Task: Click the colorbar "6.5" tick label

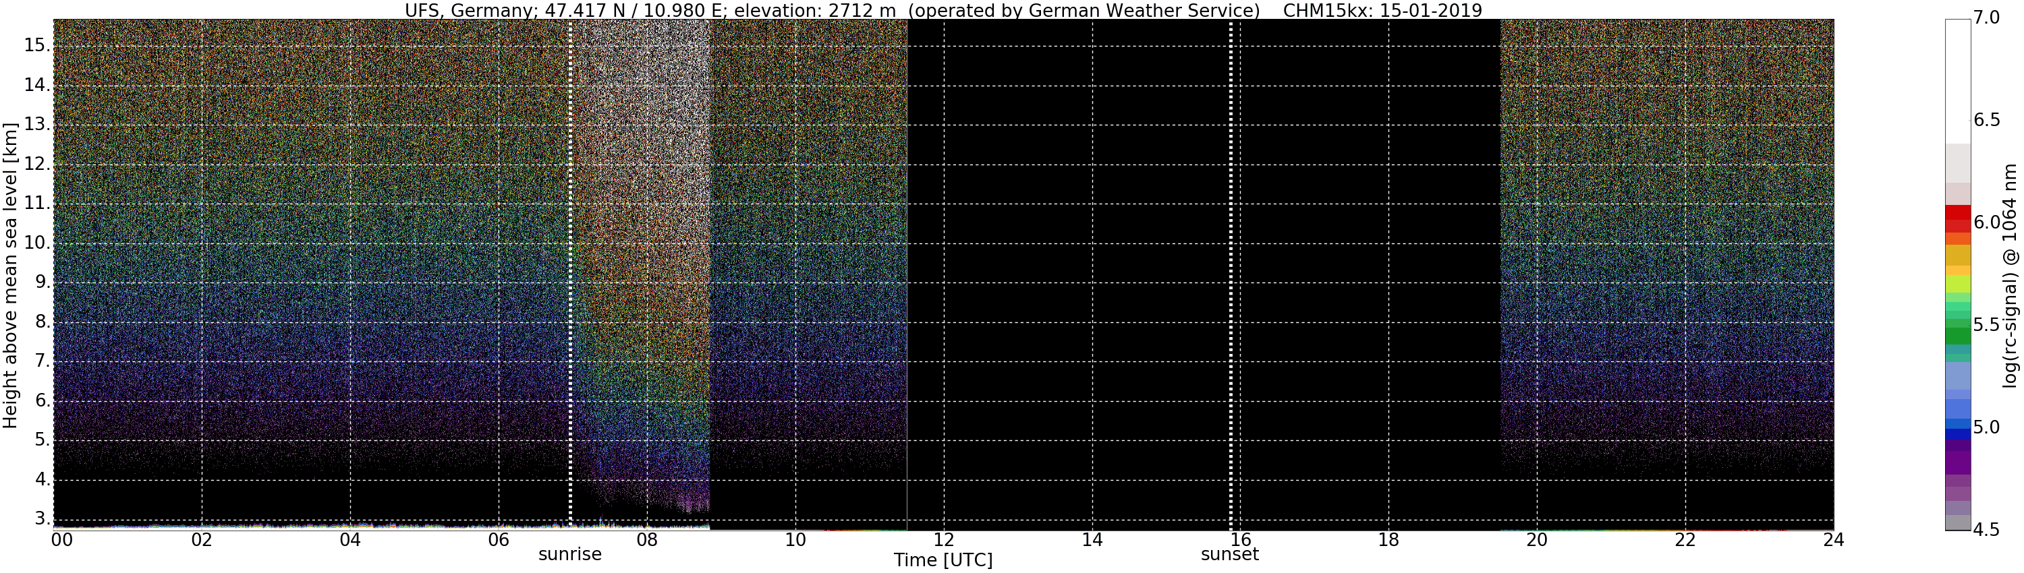Action: tap(1986, 120)
